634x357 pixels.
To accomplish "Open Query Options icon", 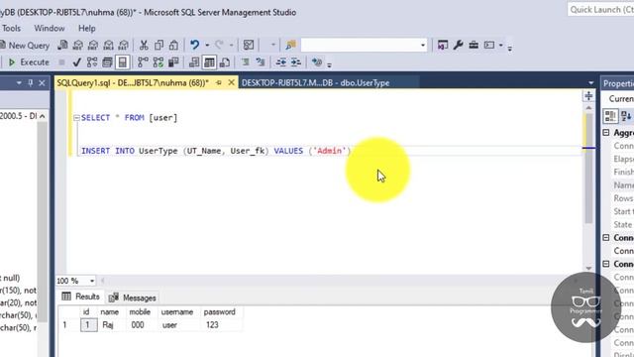I will coord(107,62).
